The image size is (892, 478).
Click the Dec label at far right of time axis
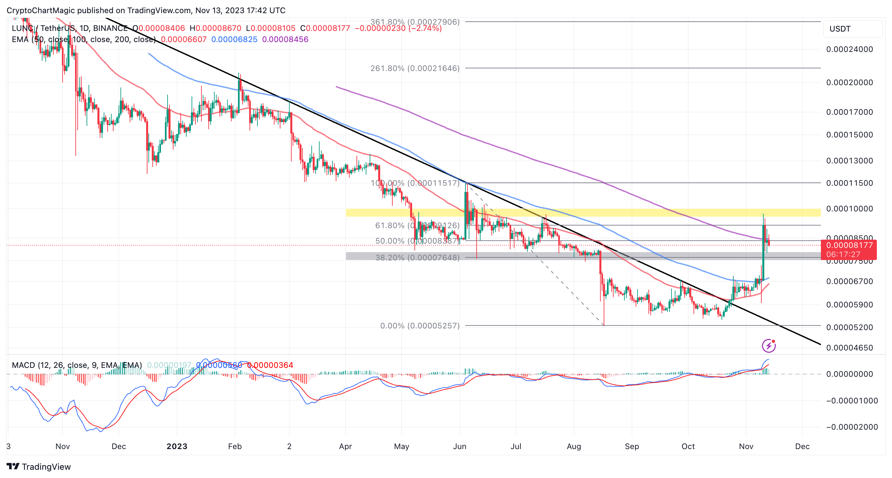pyautogui.click(x=802, y=446)
